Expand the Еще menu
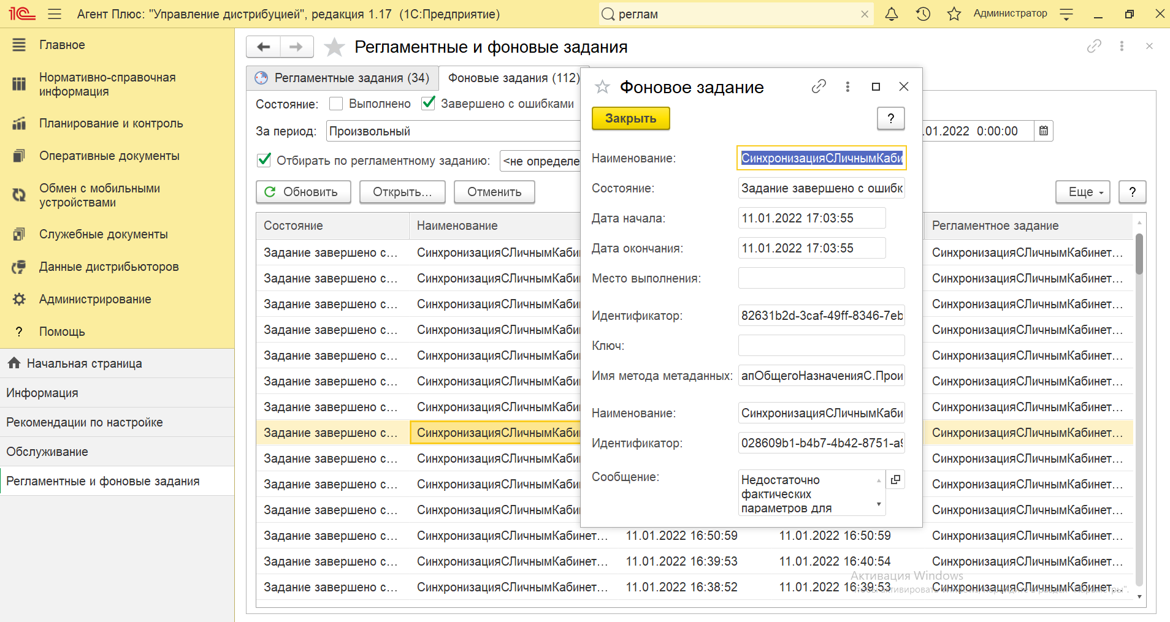The image size is (1170, 622). click(1082, 192)
